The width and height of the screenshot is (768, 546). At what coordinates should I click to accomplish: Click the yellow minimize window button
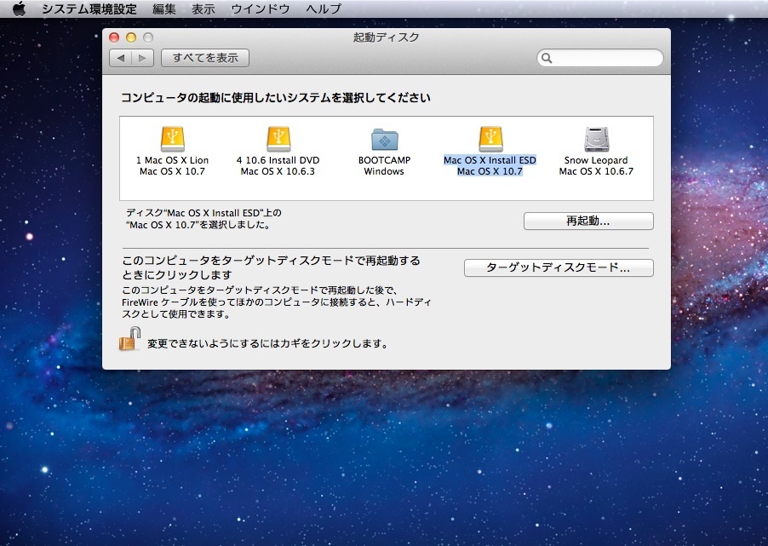pos(131,37)
